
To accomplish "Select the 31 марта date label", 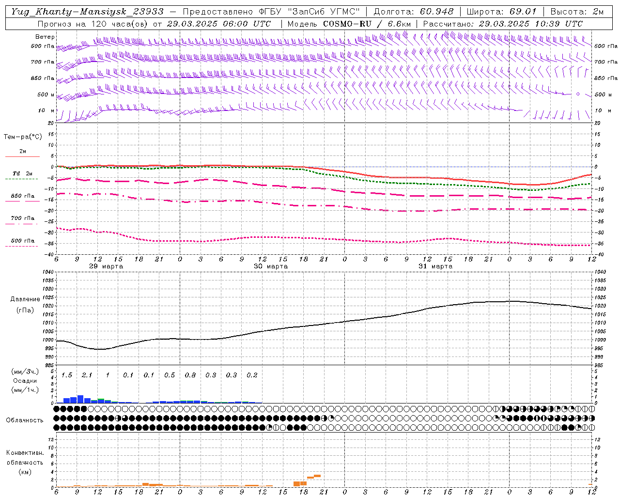I will (435, 266).
